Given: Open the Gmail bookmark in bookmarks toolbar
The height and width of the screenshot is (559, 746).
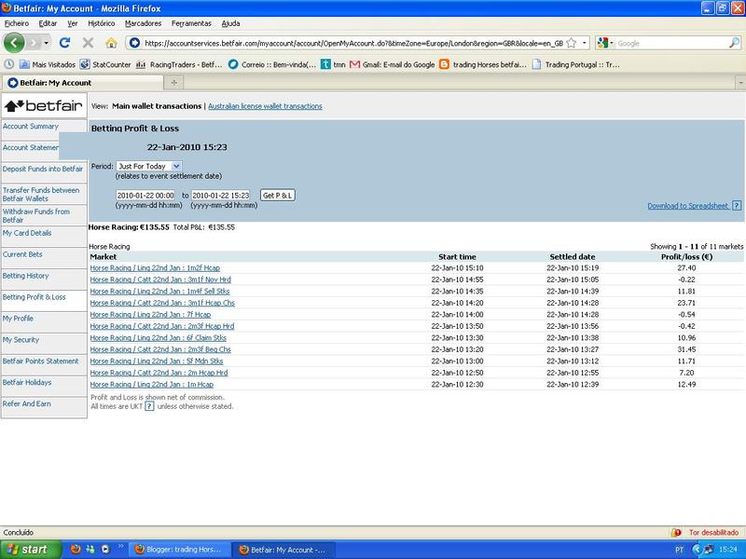Looking at the screenshot, I should [392, 64].
